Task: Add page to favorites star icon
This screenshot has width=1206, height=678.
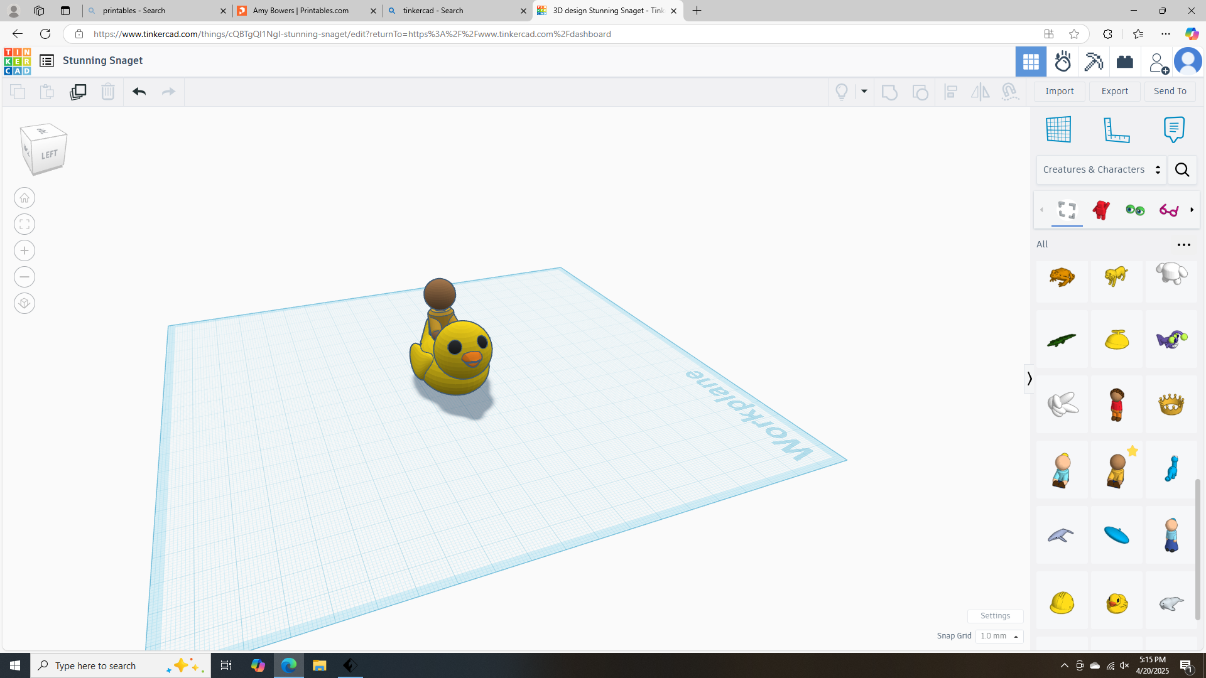Action: click(1074, 34)
